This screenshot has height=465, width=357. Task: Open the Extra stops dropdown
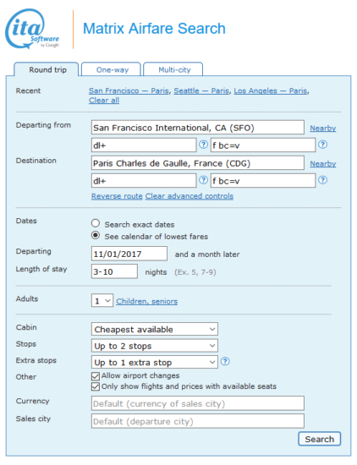click(x=155, y=362)
